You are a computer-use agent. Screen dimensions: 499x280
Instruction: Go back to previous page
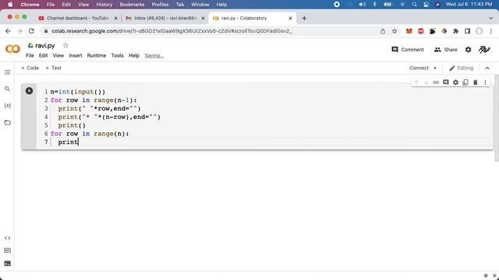pyautogui.click(x=8, y=31)
